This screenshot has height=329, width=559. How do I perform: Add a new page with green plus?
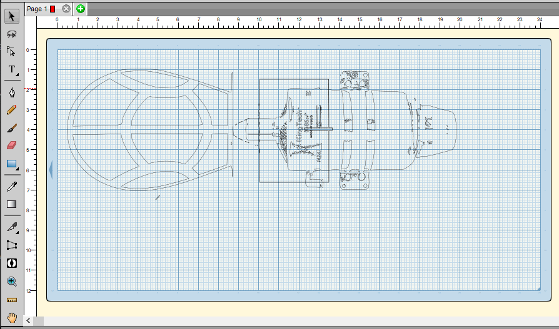81,9
